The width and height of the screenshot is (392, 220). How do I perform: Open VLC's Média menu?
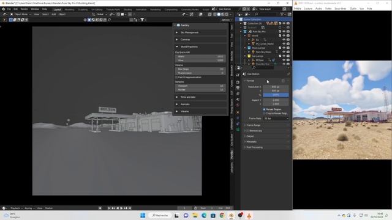coord(297,9)
